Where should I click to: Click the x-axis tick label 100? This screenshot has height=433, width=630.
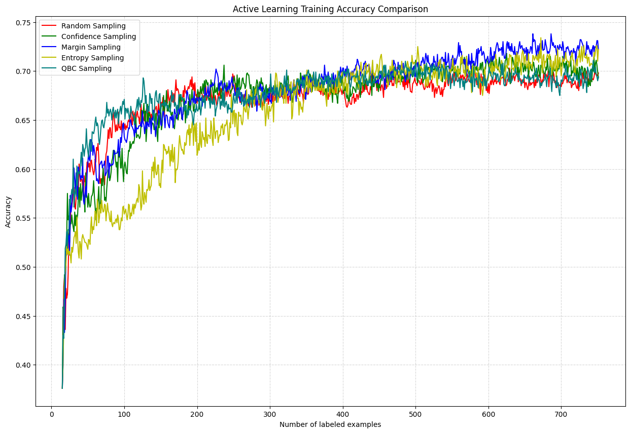tap(124, 414)
